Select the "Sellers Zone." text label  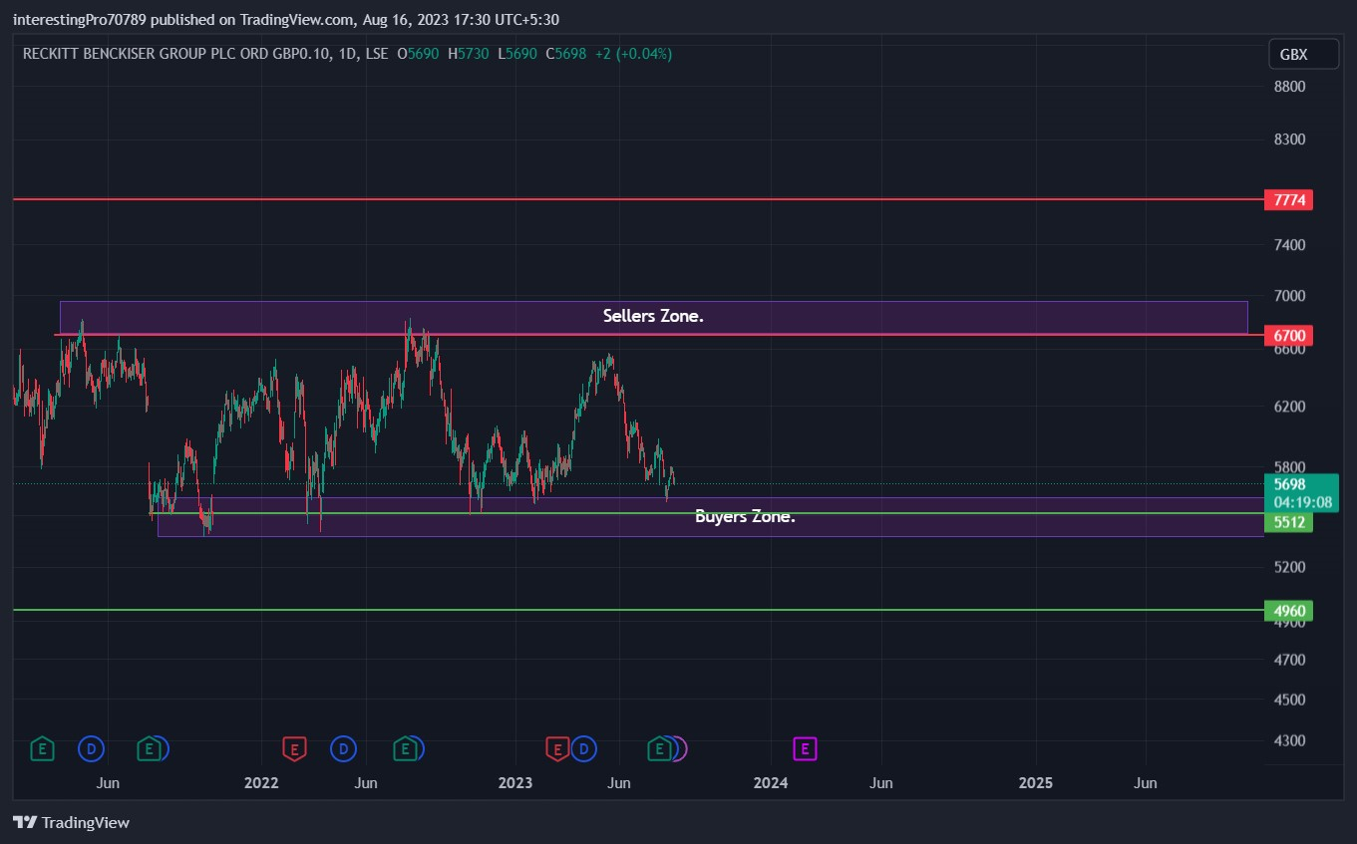tap(653, 316)
